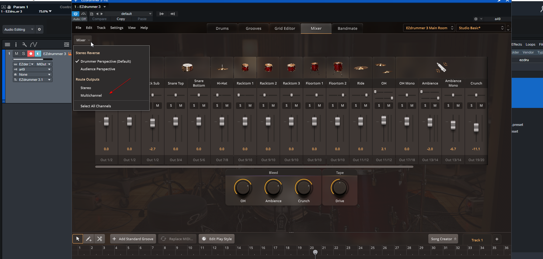
Task: Choose the scissors cut tool
Action: (x=99, y=239)
